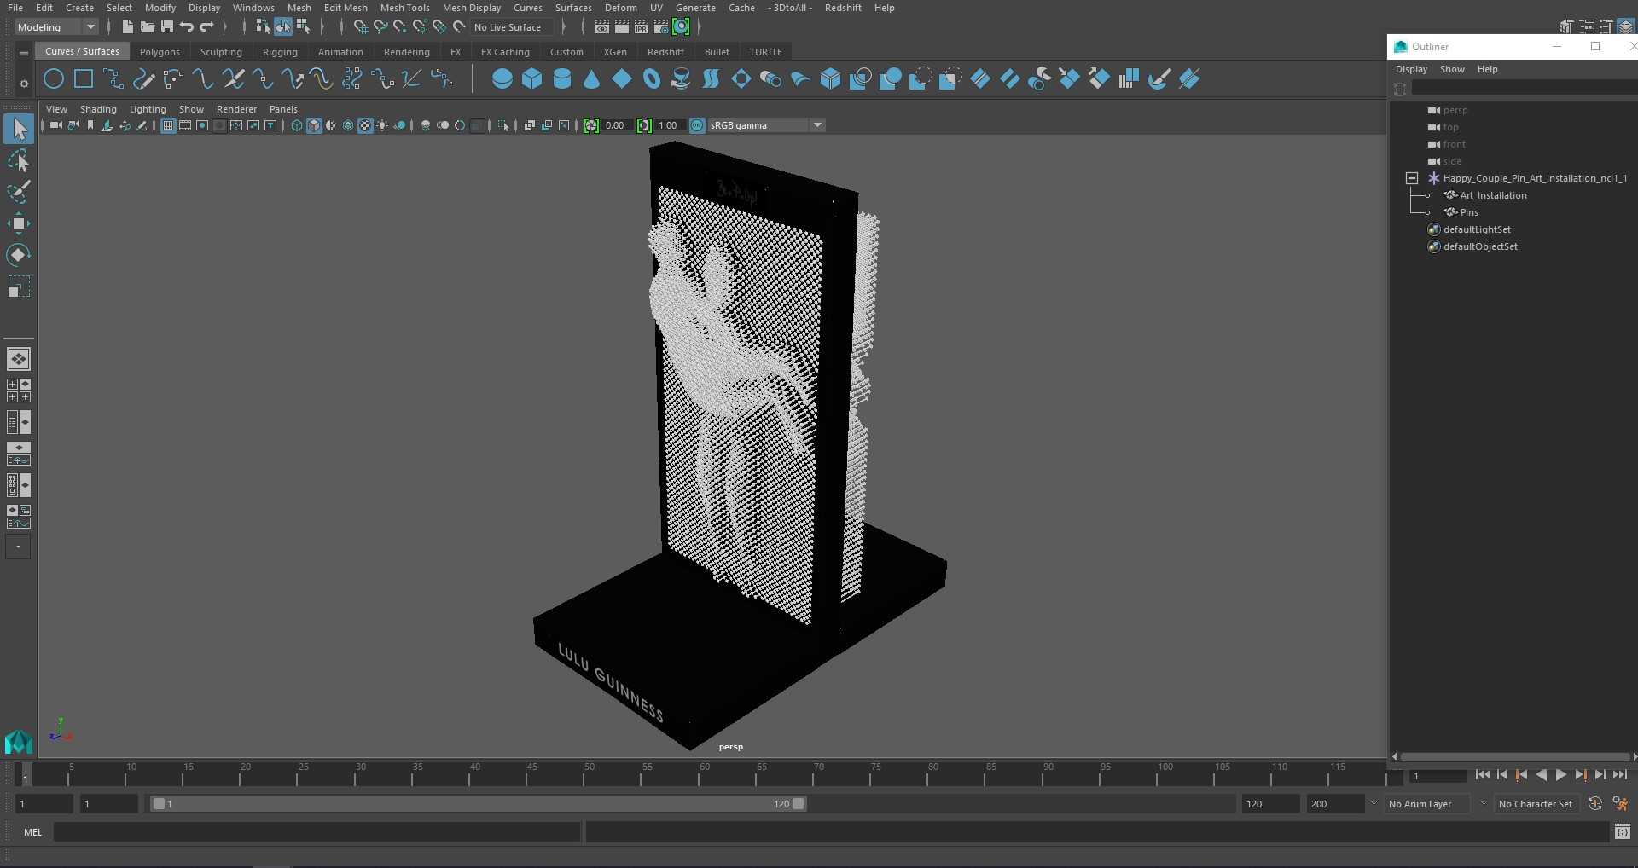Toggle textured display in viewport
The width and height of the screenshot is (1638, 868).
[365, 125]
